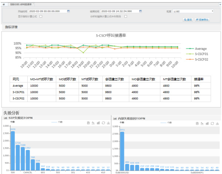This screenshot has width=222, height=174.
Task: Expand the 粒度 dropdown showing 1小时
Action: pyautogui.click(x=193, y=11)
